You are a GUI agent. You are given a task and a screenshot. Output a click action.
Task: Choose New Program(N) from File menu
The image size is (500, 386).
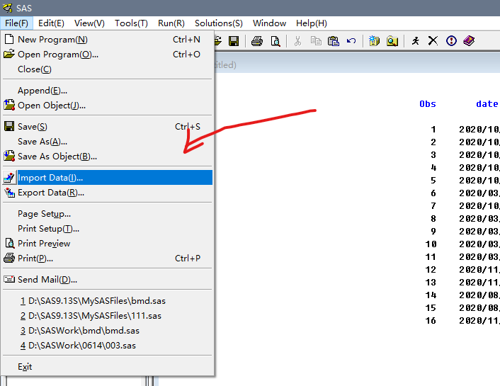coord(108,39)
